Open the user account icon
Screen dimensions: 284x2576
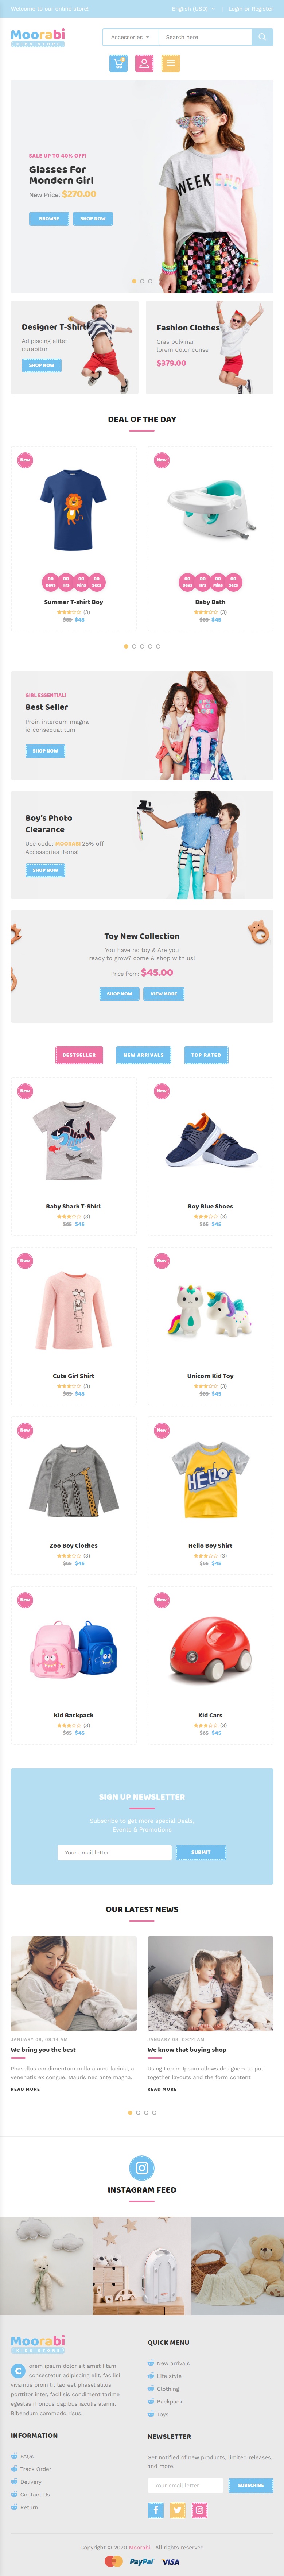click(x=144, y=63)
